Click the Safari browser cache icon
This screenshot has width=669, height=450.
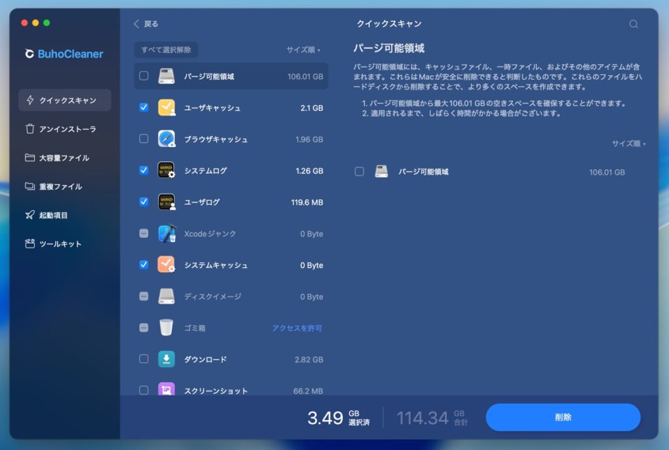click(x=166, y=139)
